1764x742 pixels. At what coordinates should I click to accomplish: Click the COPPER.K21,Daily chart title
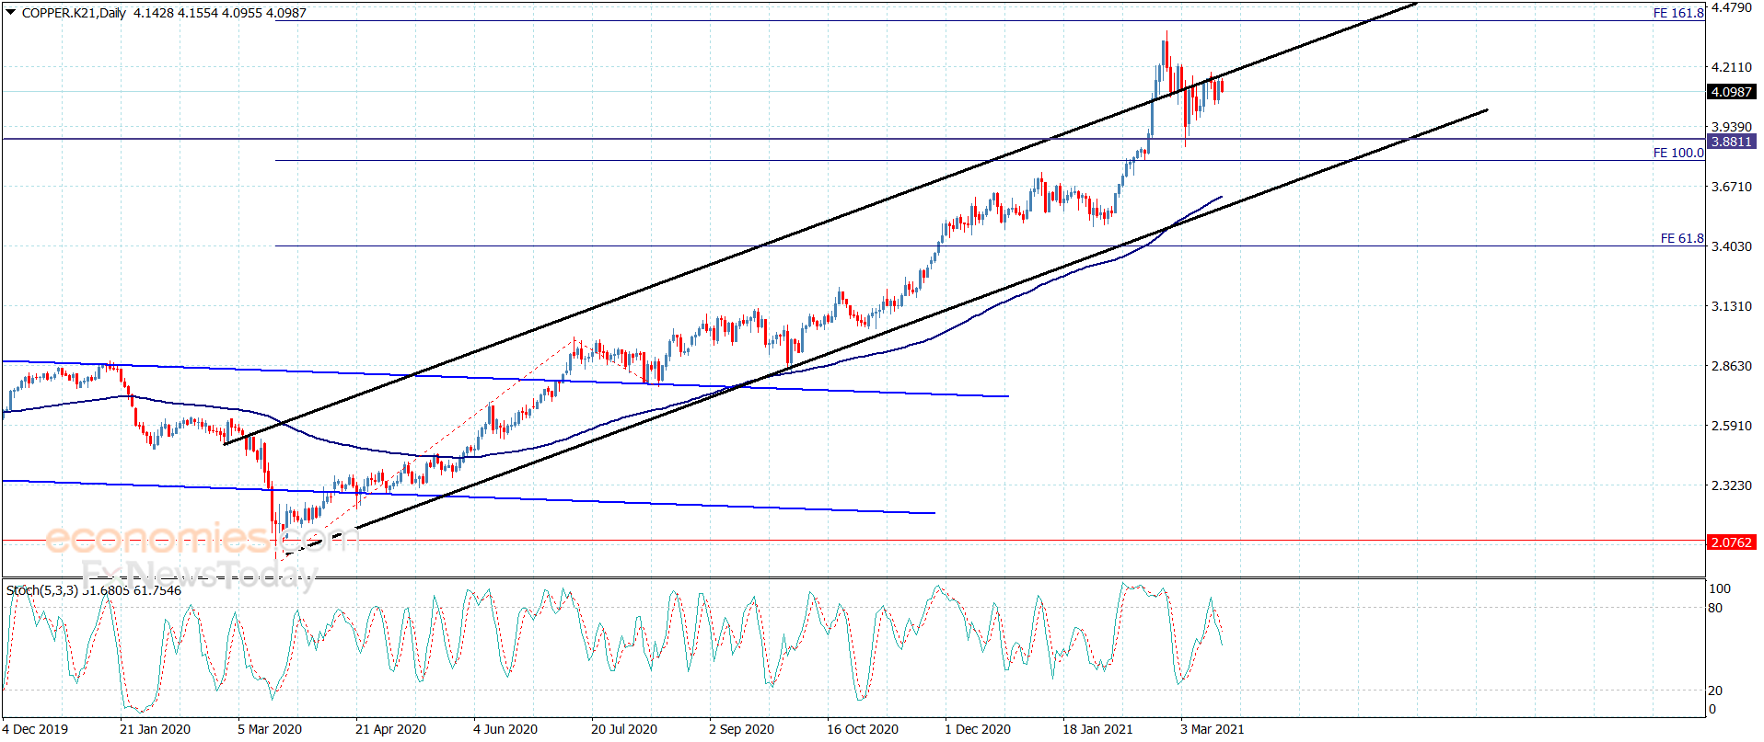[74, 13]
